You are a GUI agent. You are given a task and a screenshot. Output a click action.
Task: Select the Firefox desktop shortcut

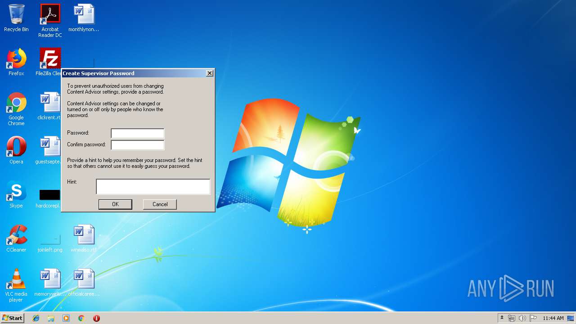pos(16,62)
